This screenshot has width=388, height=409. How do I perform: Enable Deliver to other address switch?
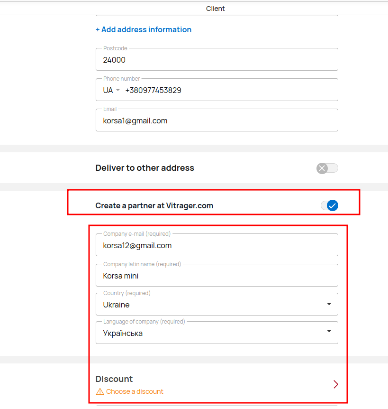point(327,168)
